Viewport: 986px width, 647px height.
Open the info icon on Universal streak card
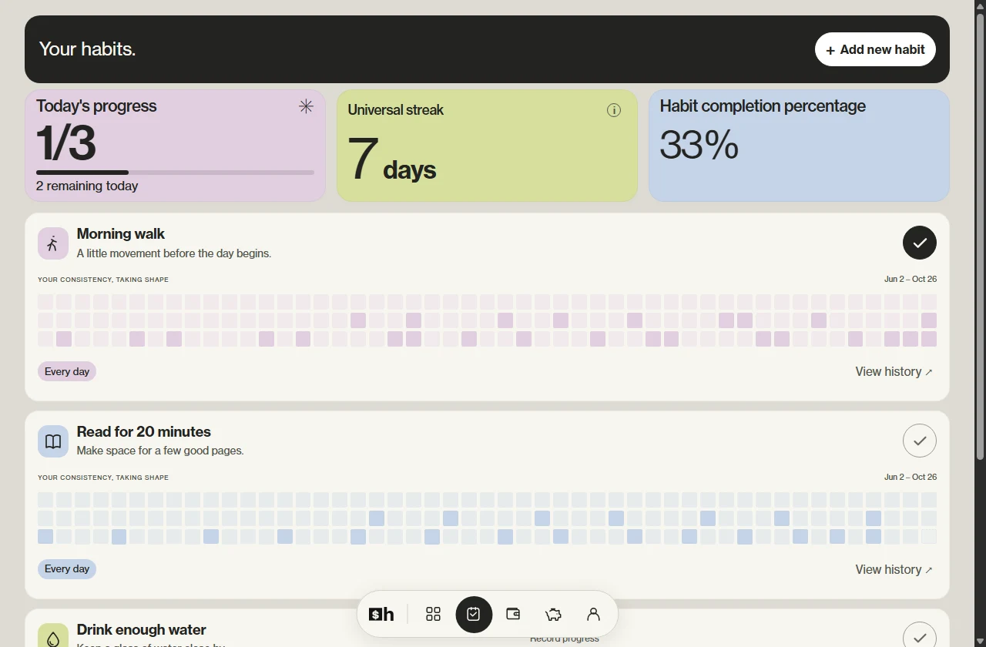pos(614,110)
